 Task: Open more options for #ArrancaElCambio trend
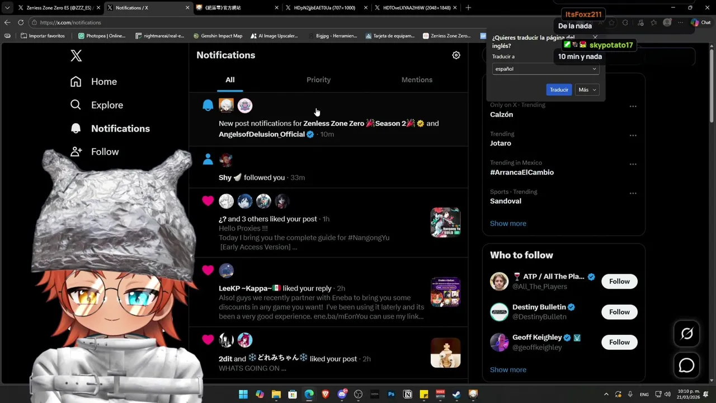633,165
